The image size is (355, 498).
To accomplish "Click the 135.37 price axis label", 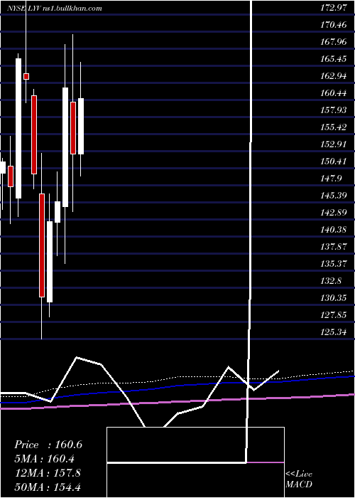I will tap(334, 264).
